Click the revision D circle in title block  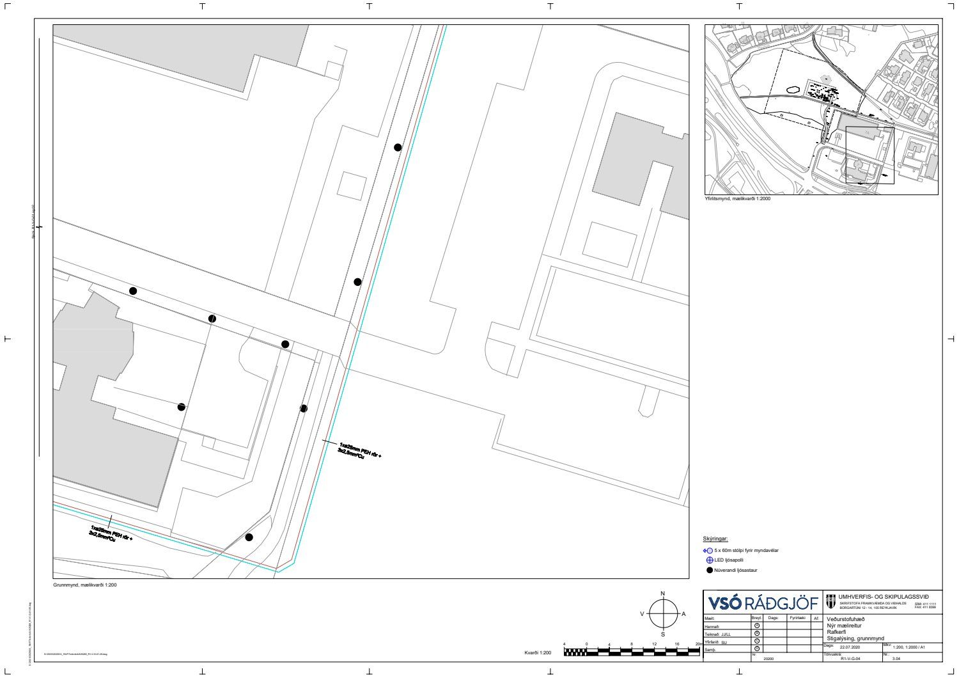point(757,649)
